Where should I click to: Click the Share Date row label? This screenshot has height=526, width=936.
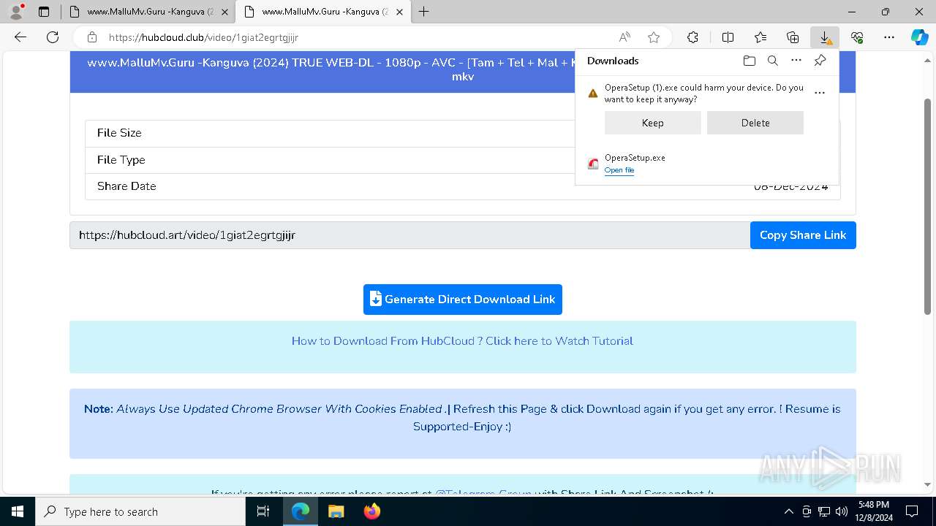click(127, 186)
